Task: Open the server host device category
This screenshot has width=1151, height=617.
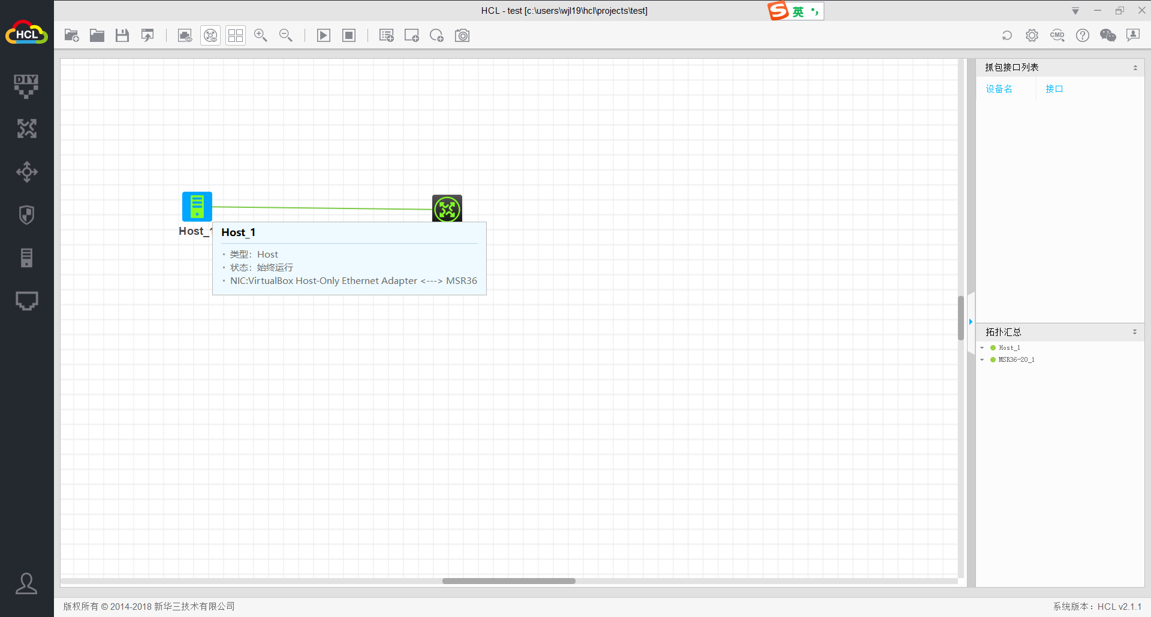Action: coord(26,258)
